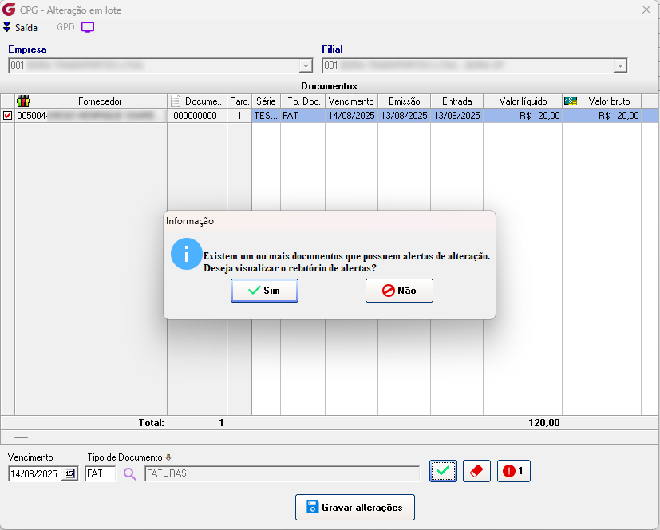Click the Emissão column header
This screenshot has height=530, width=660.
tap(404, 101)
